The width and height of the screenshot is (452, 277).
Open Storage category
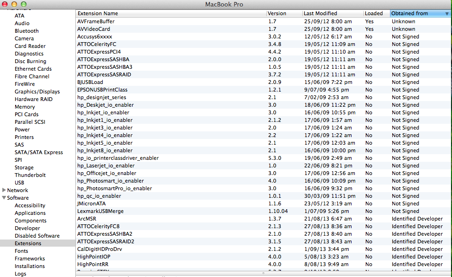point(24,167)
